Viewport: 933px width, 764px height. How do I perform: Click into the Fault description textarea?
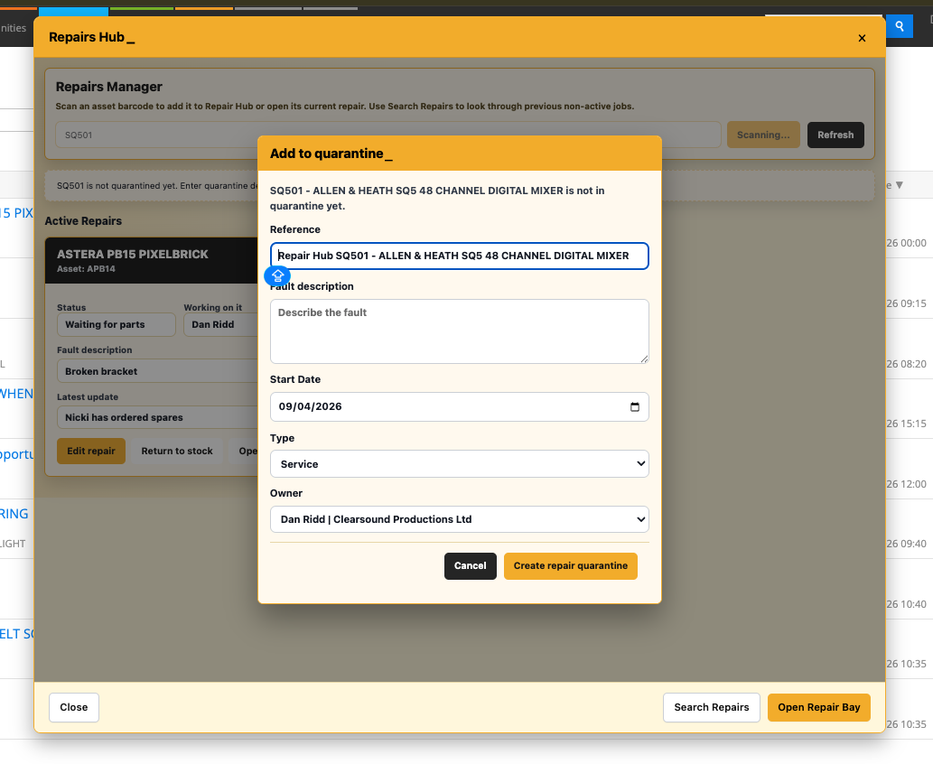460,331
